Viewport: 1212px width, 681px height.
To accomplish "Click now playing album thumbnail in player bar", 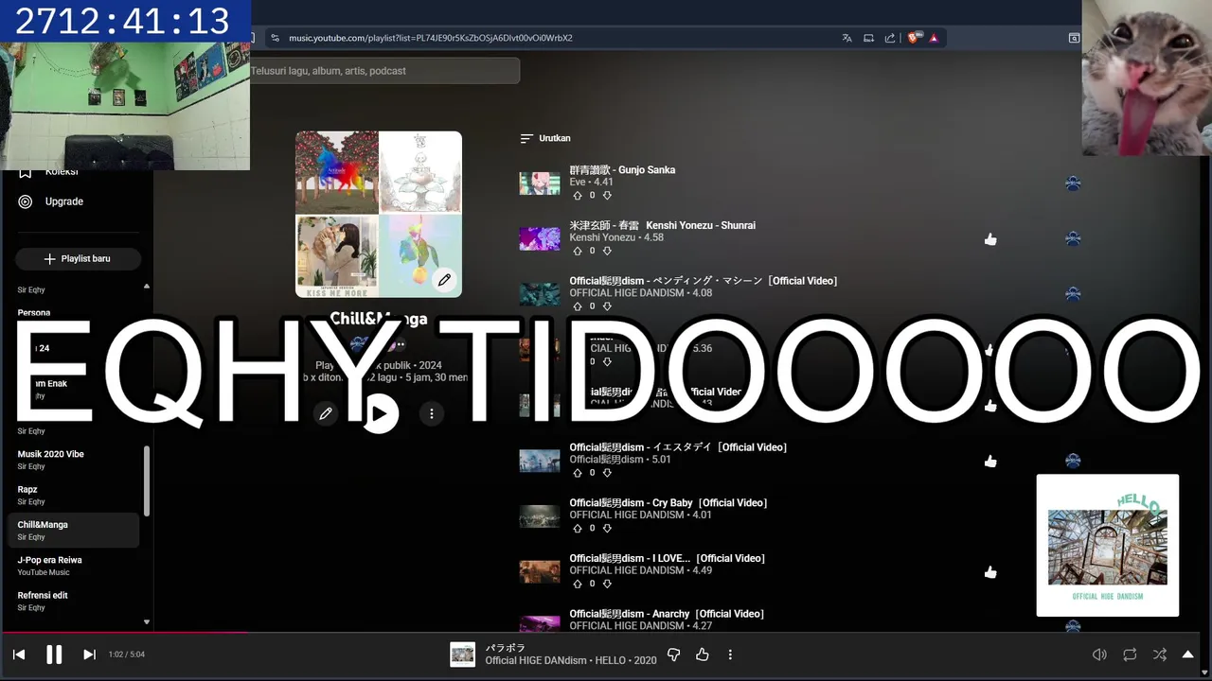I will 462,655.
